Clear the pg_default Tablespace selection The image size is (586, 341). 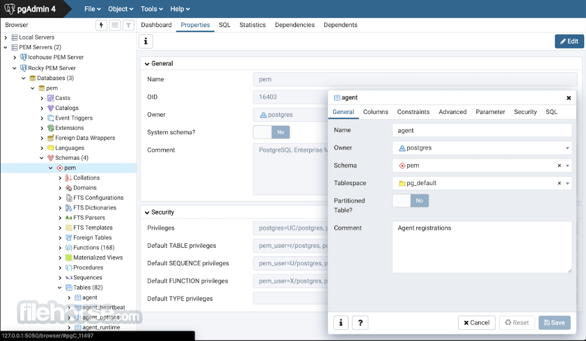[x=559, y=183]
